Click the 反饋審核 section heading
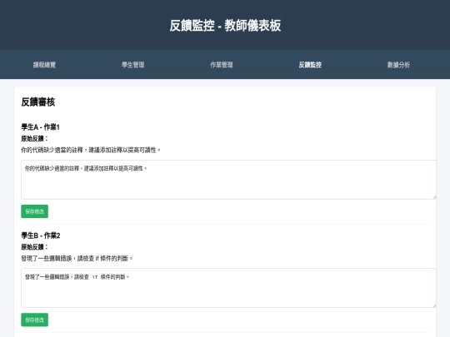This screenshot has width=450, height=337. [x=37, y=102]
